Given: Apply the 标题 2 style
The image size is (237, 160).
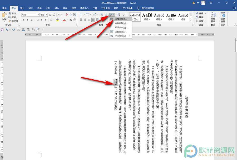Looking at the screenshot, I should (x=159, y=17).
